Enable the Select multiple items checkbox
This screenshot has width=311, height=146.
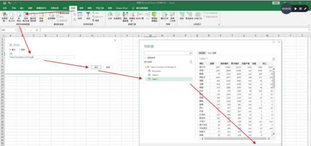point(145,58)
